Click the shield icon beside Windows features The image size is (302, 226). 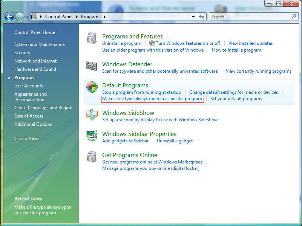click(152, 43)
